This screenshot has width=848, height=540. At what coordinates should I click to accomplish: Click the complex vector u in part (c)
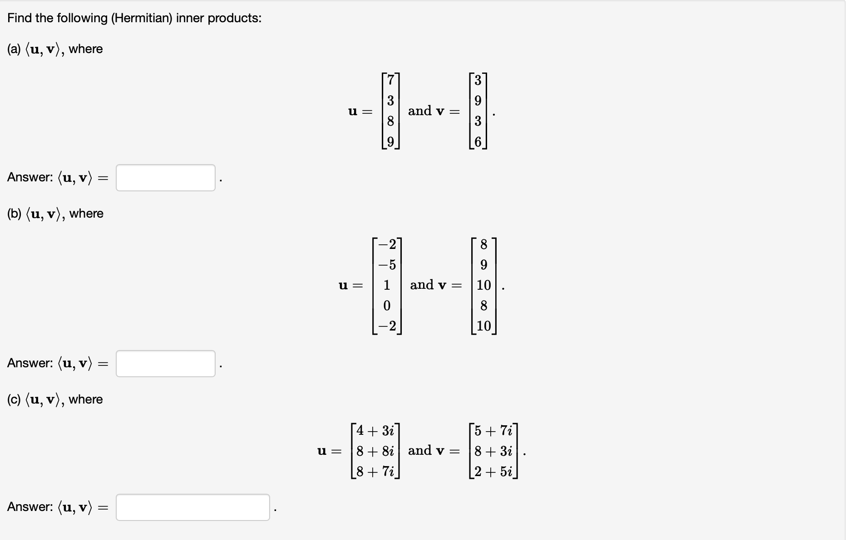[375, 451]
